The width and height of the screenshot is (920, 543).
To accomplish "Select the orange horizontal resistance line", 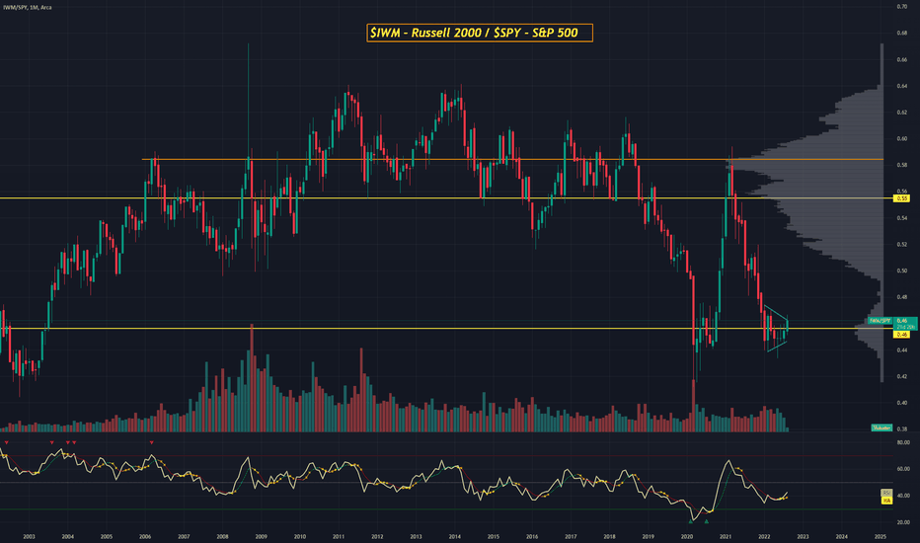I will tap(512, 159).
